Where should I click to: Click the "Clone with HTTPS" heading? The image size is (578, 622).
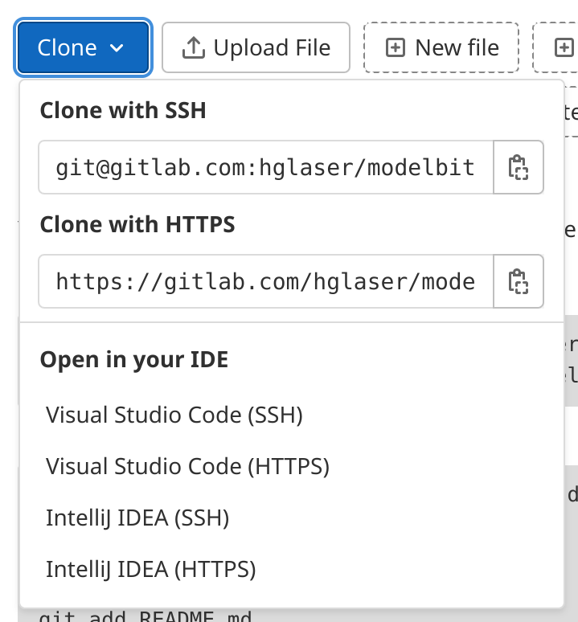(x=137, y=224)
